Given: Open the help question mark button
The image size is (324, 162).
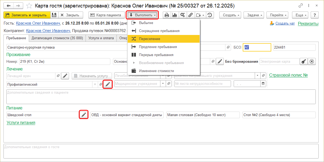Looking at the screenshot, I should 315,15.
